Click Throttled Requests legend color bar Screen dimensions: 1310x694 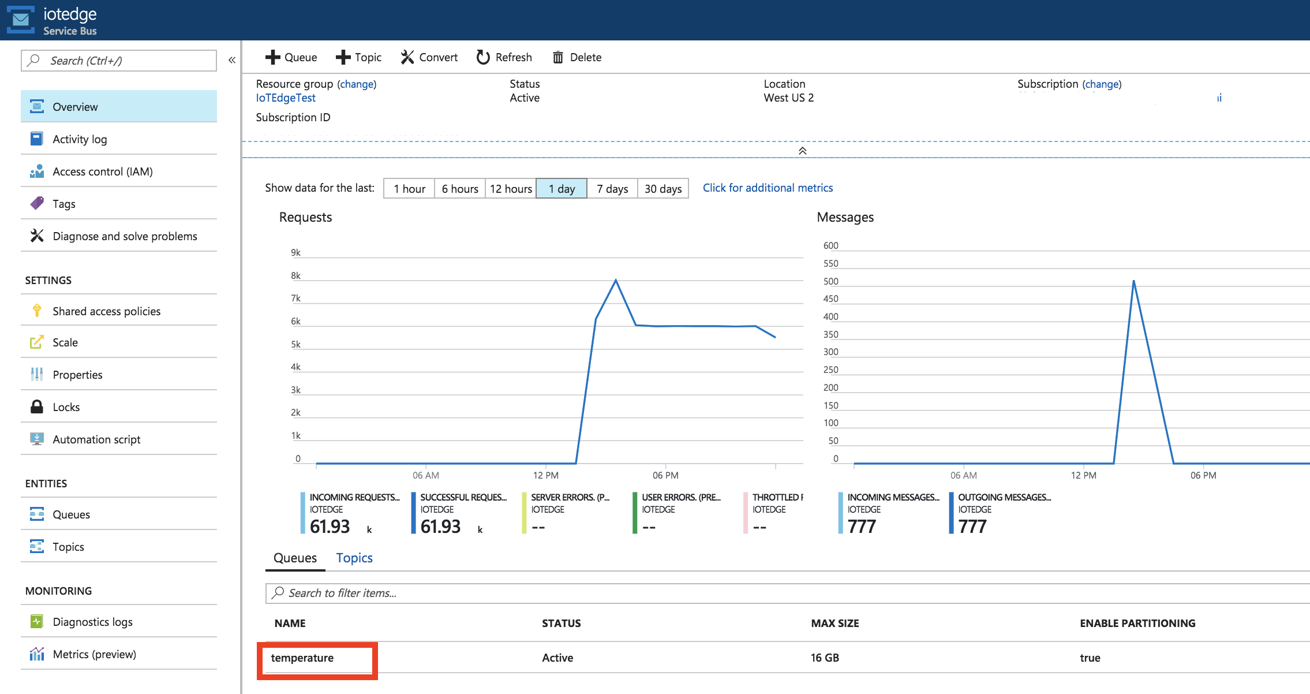coord(746,513)
